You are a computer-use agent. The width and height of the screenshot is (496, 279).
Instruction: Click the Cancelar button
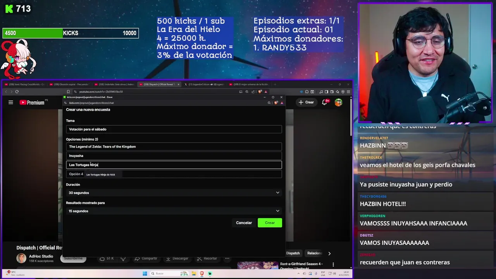244,223
